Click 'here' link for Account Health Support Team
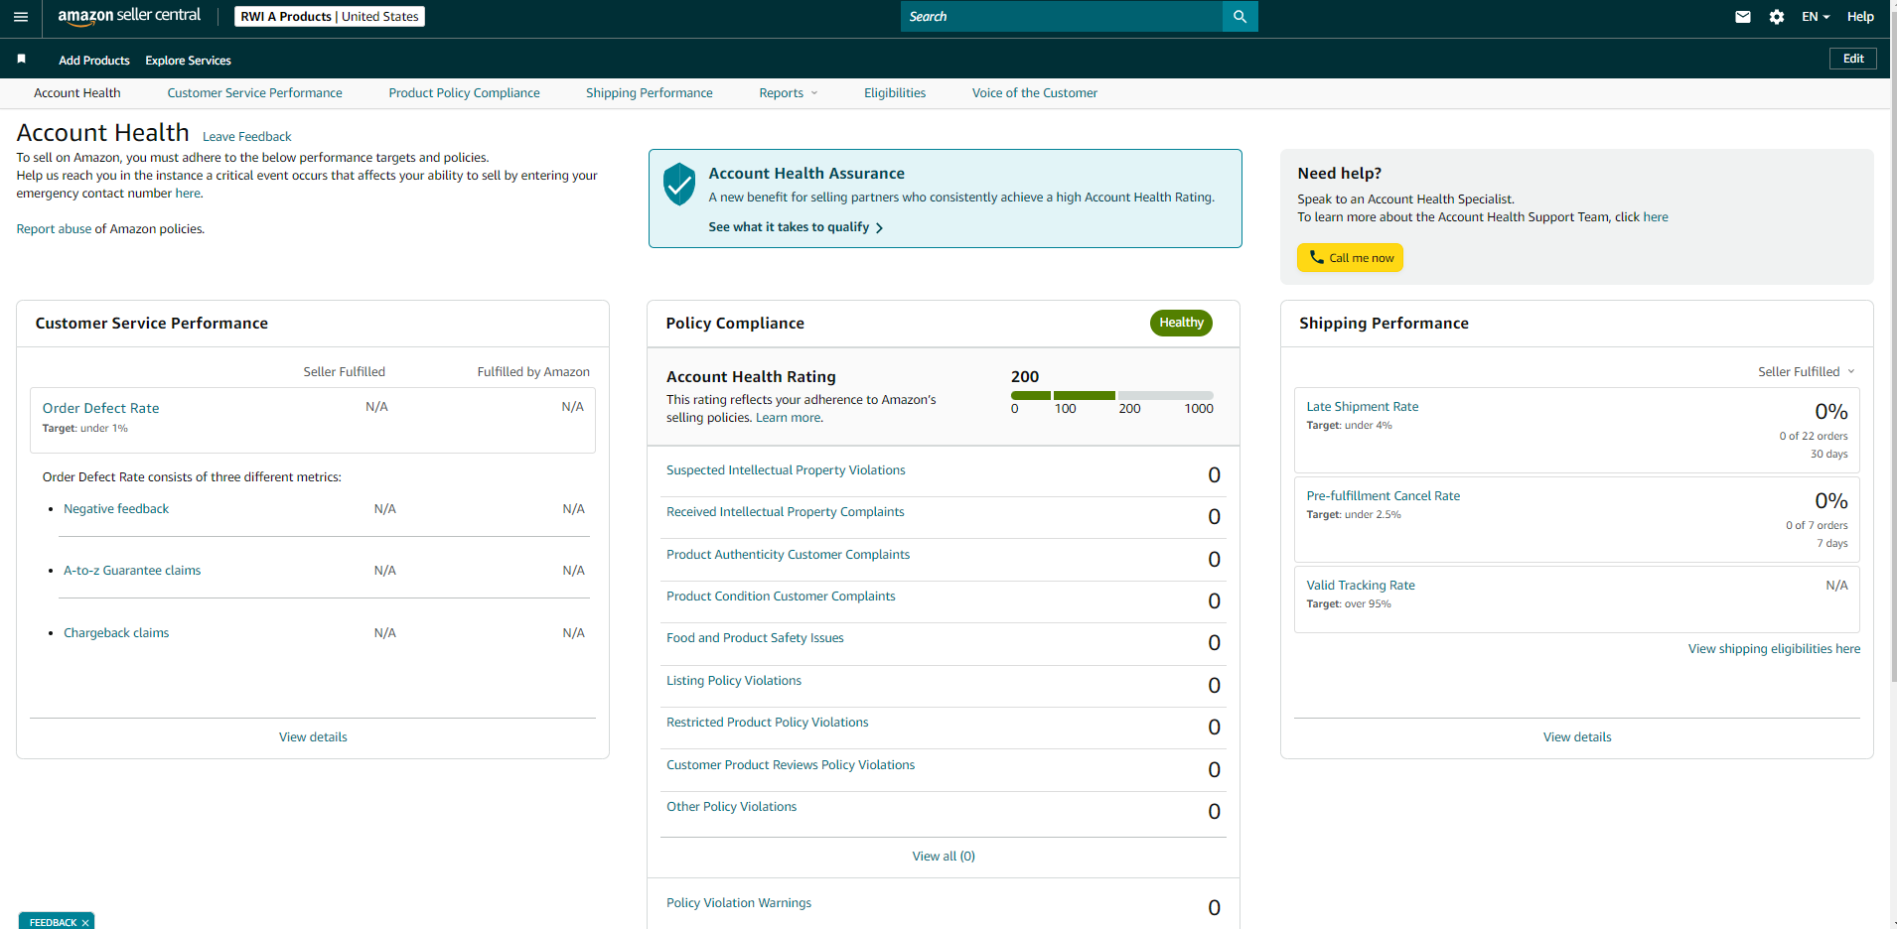 [1656, 217]
